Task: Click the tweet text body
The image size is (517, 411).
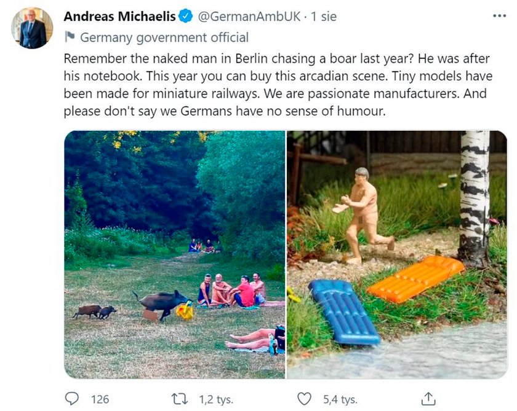Action: click(x=278, y=85)
